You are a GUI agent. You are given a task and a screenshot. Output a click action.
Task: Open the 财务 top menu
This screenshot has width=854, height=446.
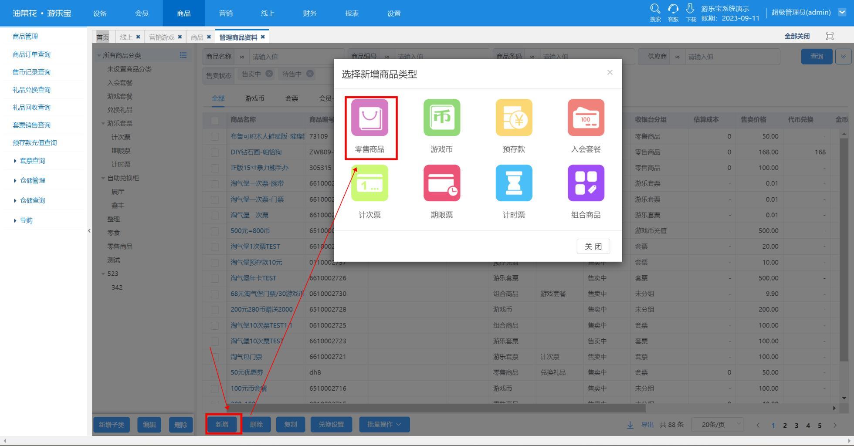(x=310, y=13)
